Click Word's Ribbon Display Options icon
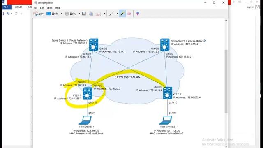 [240, 2]
